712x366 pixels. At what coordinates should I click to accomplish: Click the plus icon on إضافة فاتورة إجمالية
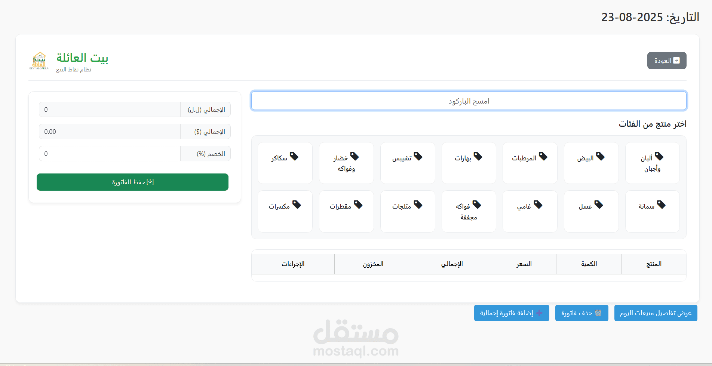click(539, 313)
